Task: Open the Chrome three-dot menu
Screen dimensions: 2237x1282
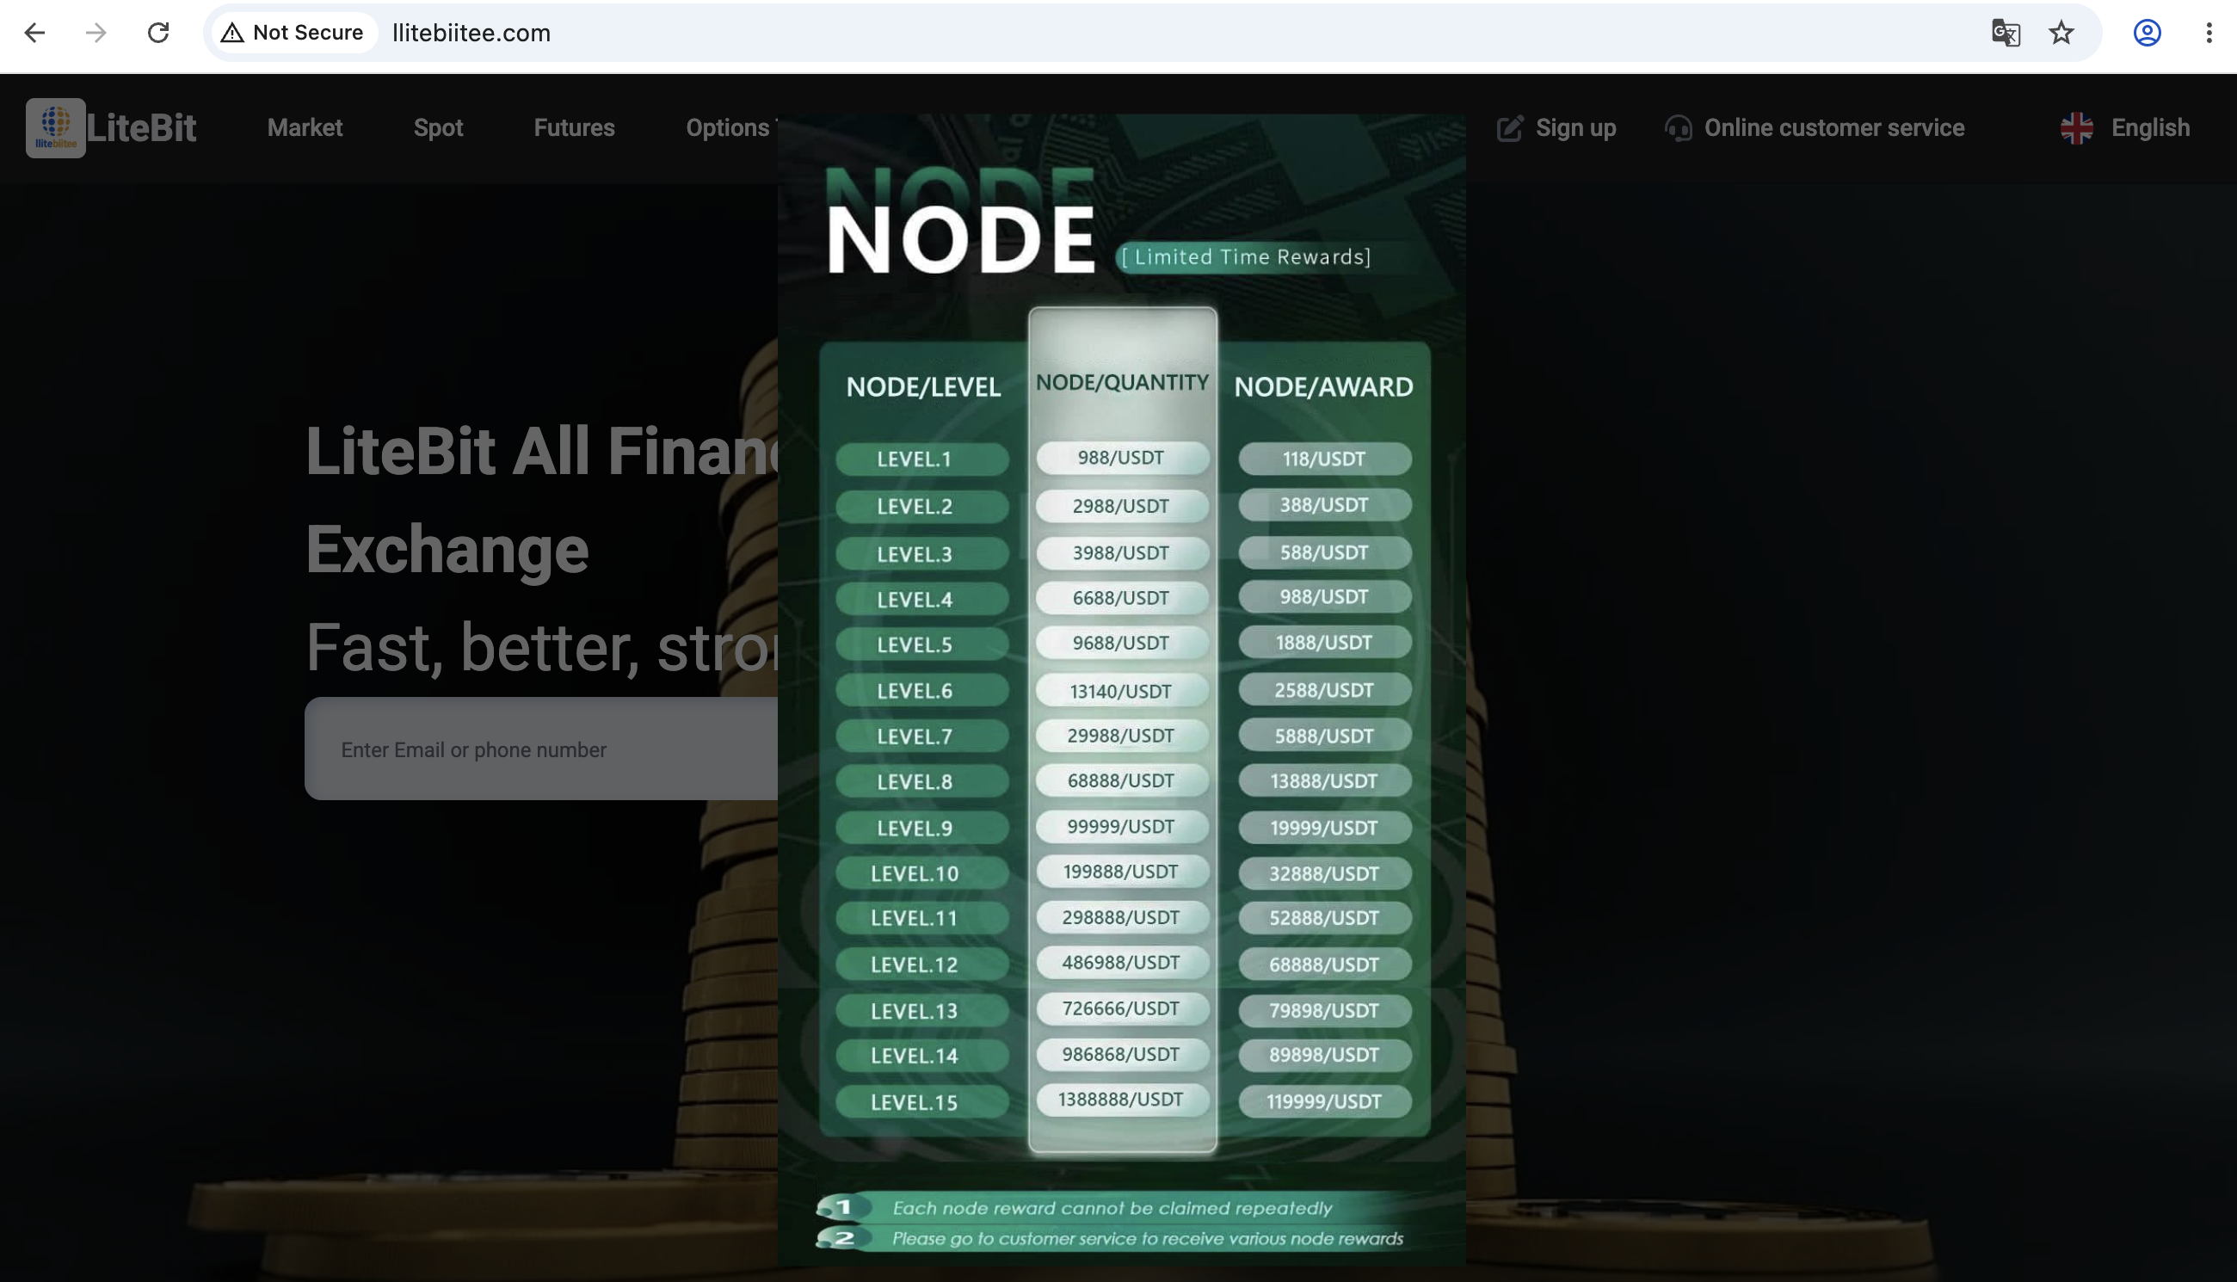Action: click(x=2209, y=33)
